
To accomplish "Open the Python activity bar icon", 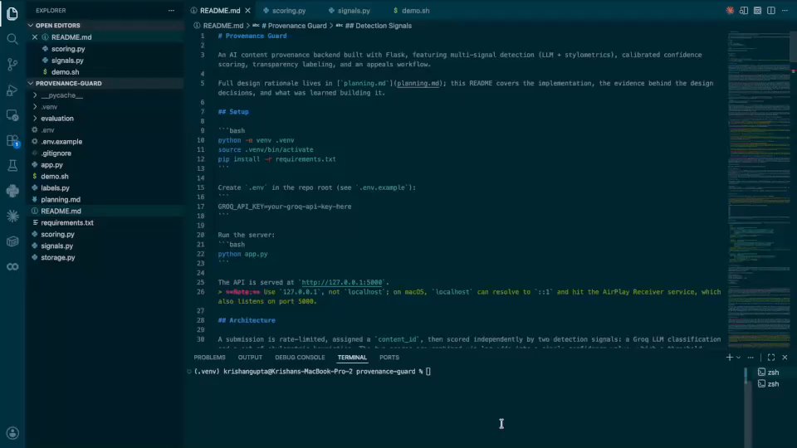I will [12, 191].
